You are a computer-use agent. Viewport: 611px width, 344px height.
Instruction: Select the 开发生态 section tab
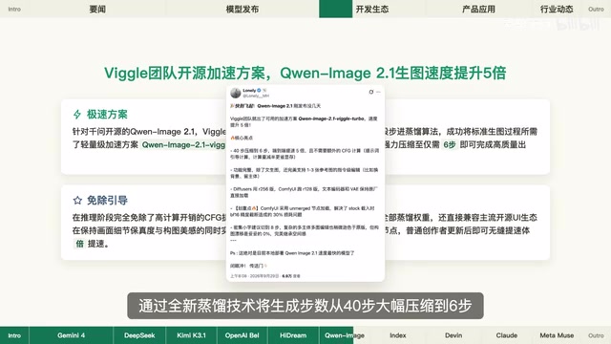[x=372, y=9]
